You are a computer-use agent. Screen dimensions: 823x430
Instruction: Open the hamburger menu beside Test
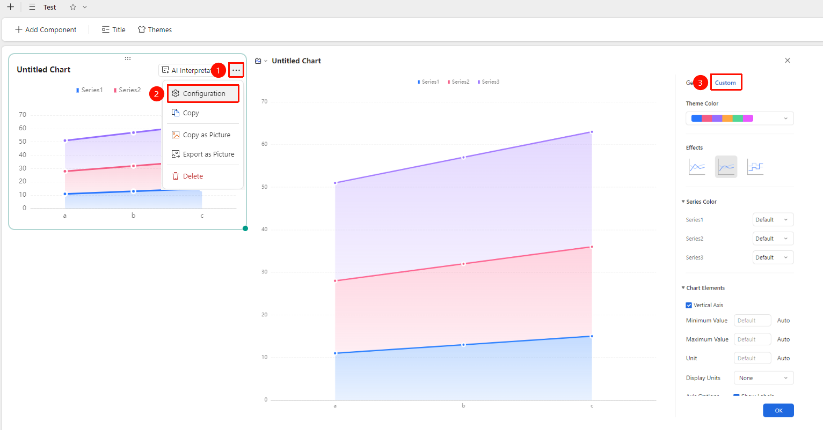[32, 7]
